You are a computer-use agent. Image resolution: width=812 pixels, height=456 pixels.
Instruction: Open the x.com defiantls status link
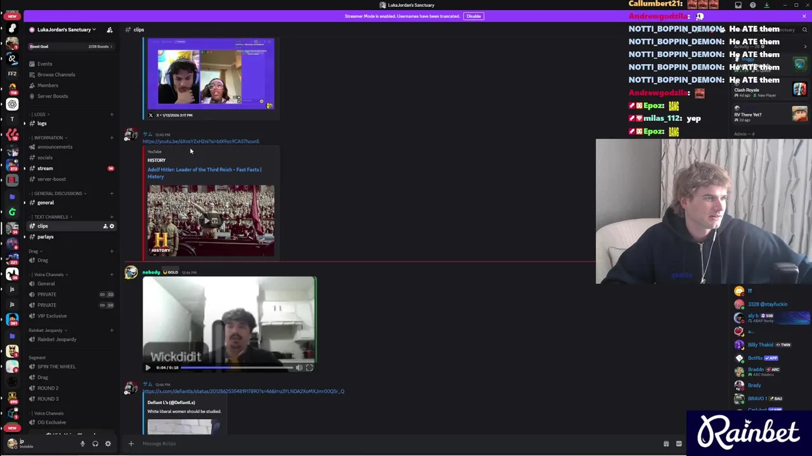point(244,391)
